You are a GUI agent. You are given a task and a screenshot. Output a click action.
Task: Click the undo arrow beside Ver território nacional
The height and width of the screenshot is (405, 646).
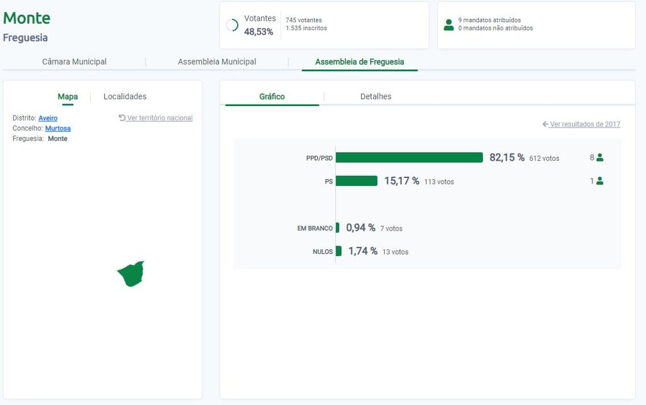point(122,118)
